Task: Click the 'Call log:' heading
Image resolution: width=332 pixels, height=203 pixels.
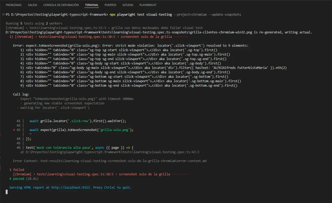Action: (x=21, y=94)
